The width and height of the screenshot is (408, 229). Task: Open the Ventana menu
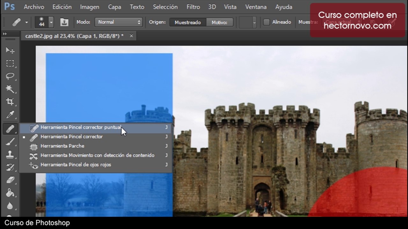coord(256,7)
